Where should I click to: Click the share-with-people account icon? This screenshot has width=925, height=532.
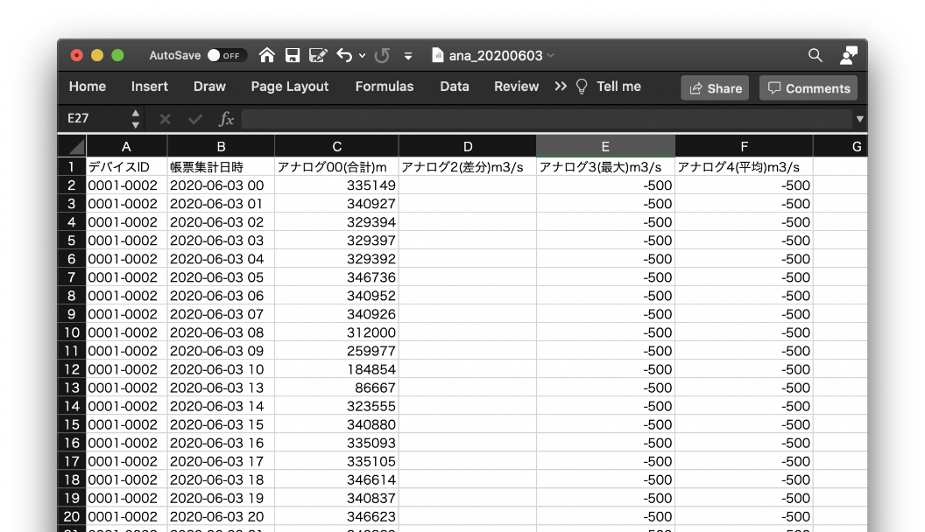[848, 55]
